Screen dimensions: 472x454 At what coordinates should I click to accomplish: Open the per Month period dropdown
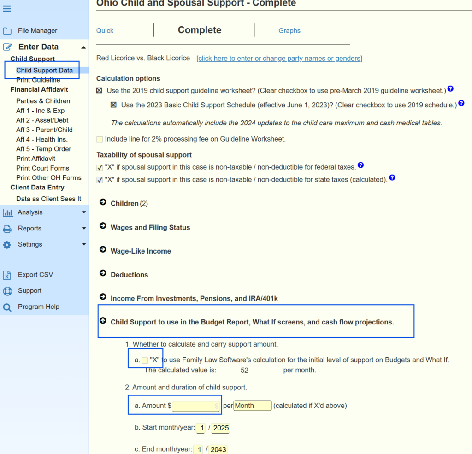click(x=253, y=406)
